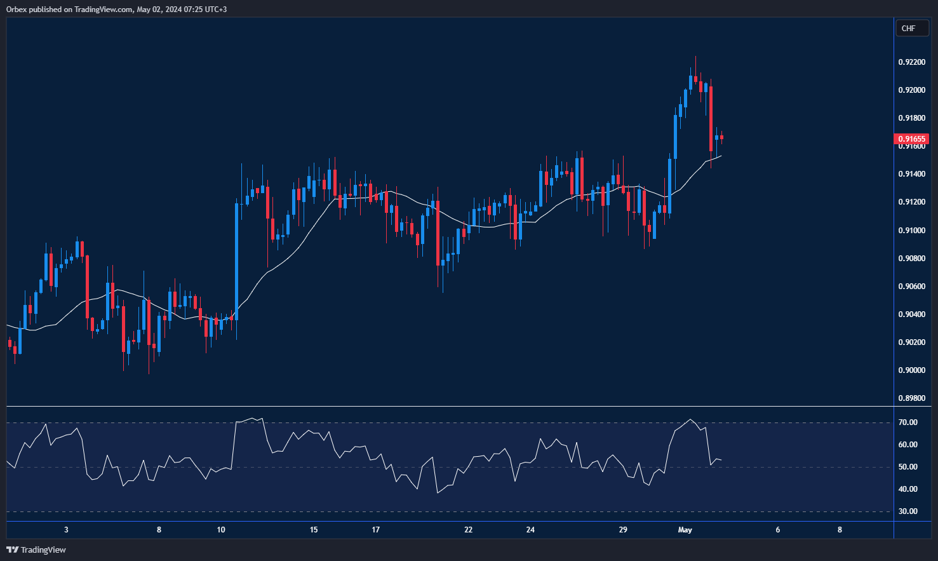Select the 29 date label on the time axis
This screenshot has height=561, width=938.
click(623, 530)
